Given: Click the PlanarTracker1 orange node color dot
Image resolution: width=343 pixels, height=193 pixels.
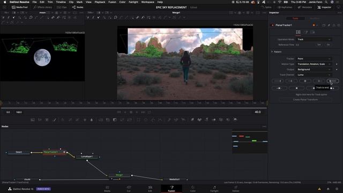Looking at the screenshot, I should [x=314, y=25].
